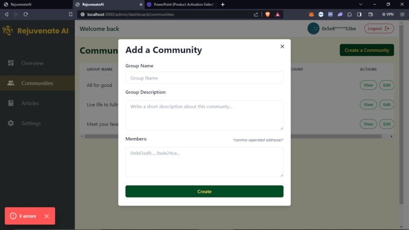
Task: Open MetaMask fox extension
Action: 311,14
